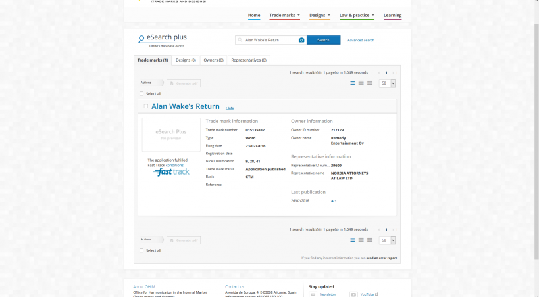Switch to grid view at top
The image size is (539, 297).
pyautogui.click(x=370, y=83)
